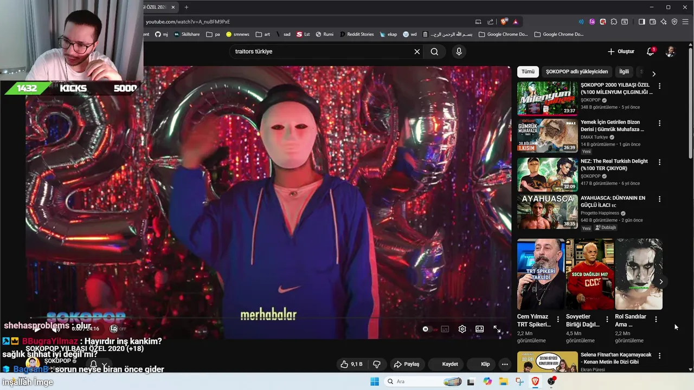Expand the 'art' bookmarks folder
The image size is (694, 390).
(x=263, y=34)
